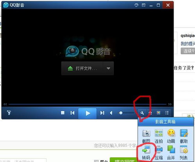Screen dimensions: 195x162
Task: Stop playback with the square button
Action: (63, 113)
